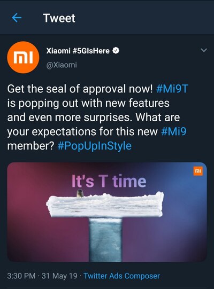
Task: Select the tweet body text
Action: [x=97, y=118]
